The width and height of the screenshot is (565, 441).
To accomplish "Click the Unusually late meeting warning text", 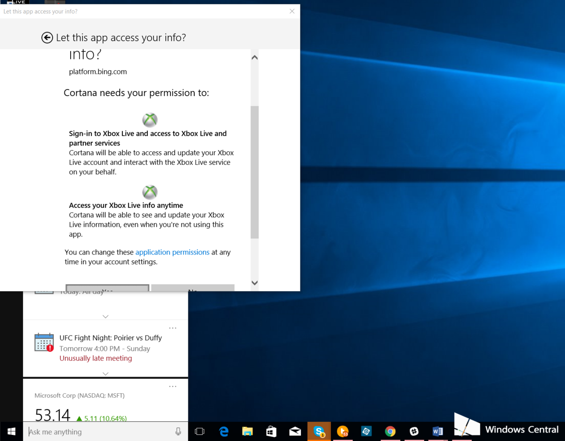I will (96, 358).
